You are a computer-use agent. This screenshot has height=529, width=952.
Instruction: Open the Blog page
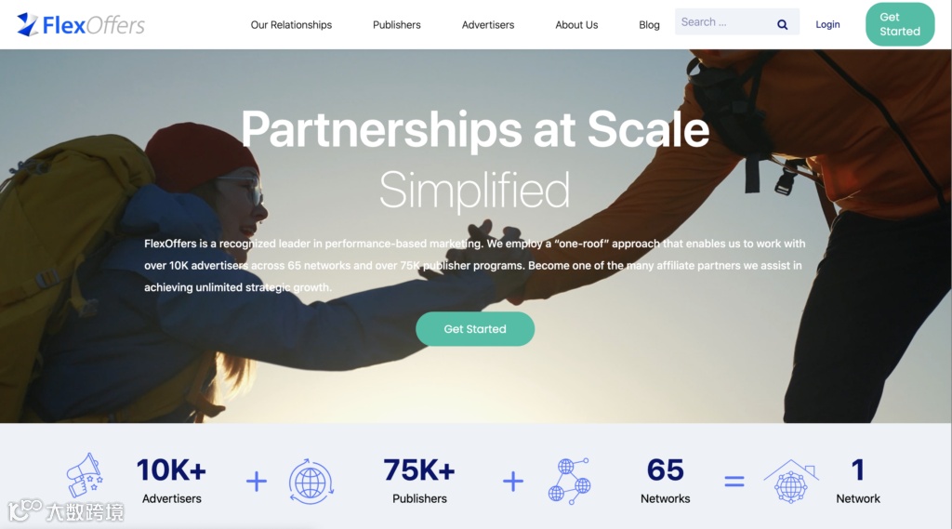[649, 25]
